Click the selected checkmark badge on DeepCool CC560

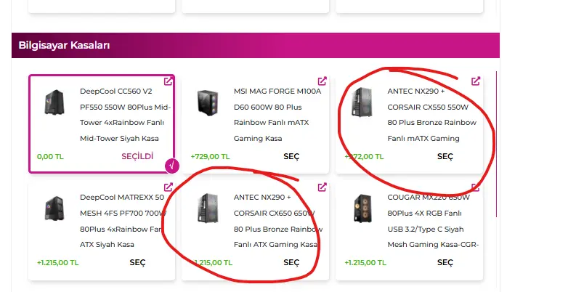tap(172, 166)
